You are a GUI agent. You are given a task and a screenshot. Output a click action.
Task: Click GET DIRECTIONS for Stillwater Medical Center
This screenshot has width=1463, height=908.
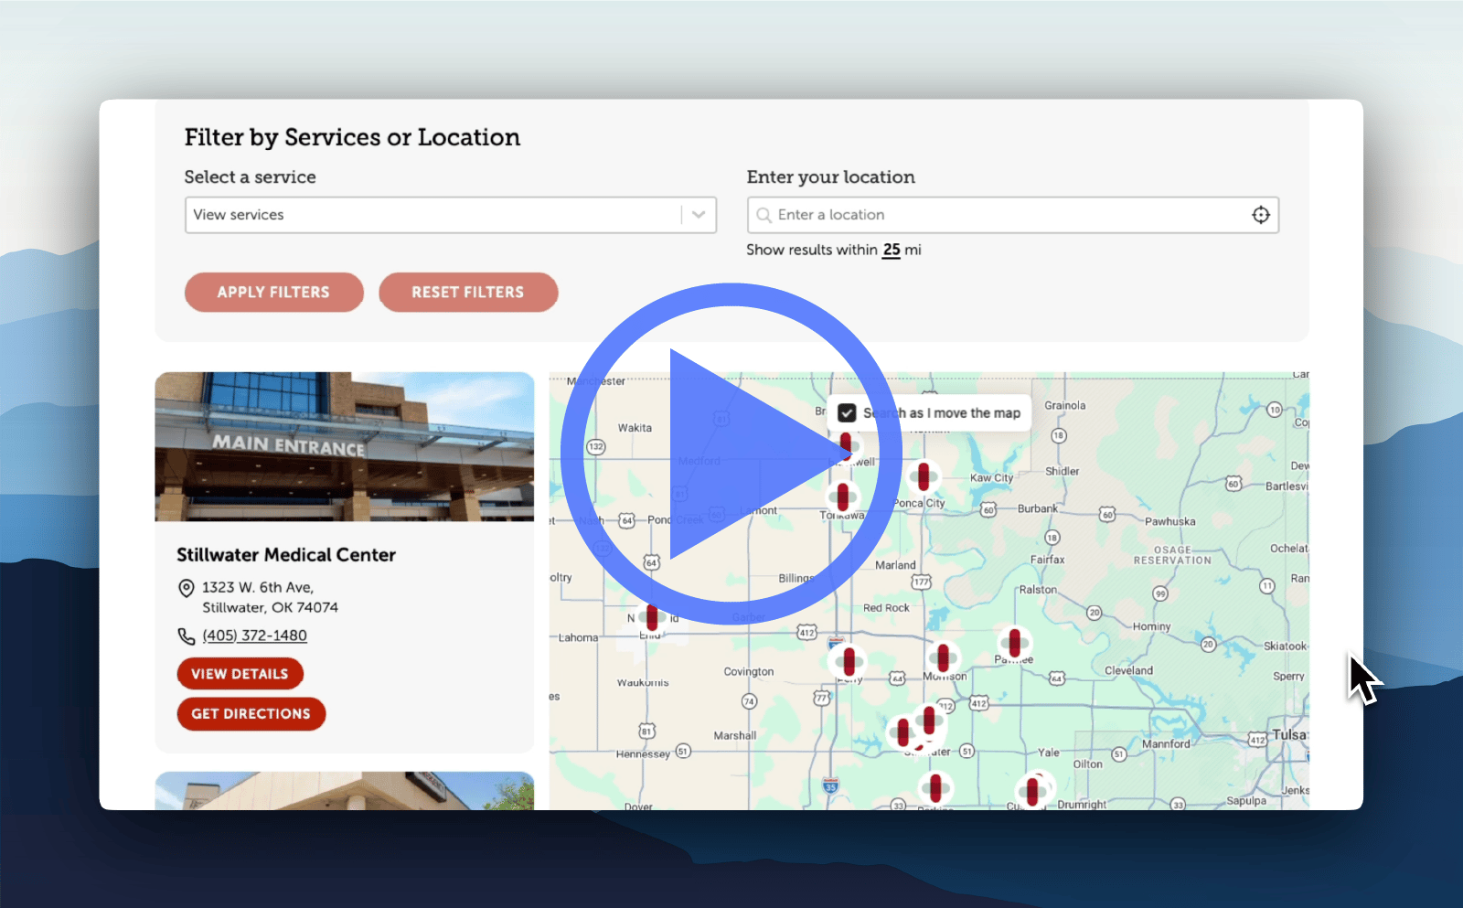point(251,713)
